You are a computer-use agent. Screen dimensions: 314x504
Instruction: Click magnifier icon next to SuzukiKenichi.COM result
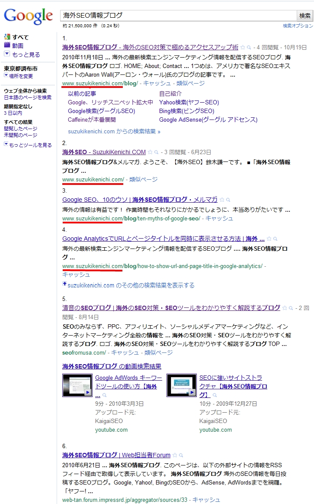tap(157, 152)
